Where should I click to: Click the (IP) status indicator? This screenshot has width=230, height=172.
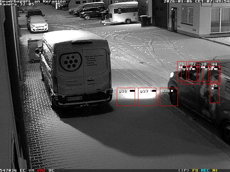point(184,170)
